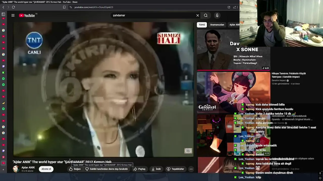Clear the search box with the X icon
This screenshot has width=323, height=181.
tap(198, 15)
